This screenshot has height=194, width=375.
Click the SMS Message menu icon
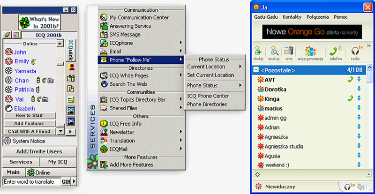[x=105, y=34]
